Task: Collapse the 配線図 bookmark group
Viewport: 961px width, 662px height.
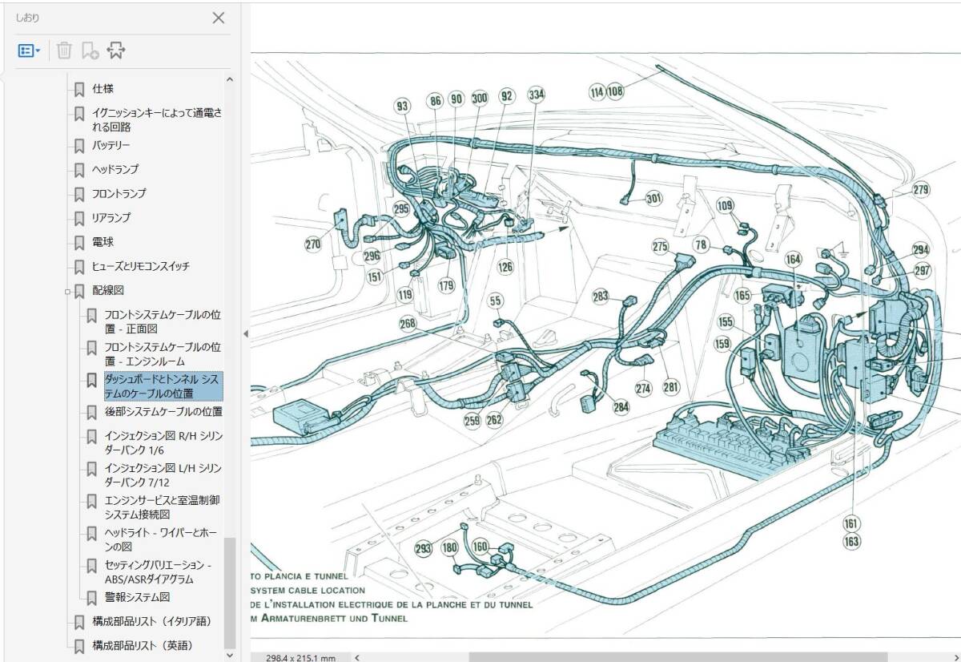Action: pos(68,292)
